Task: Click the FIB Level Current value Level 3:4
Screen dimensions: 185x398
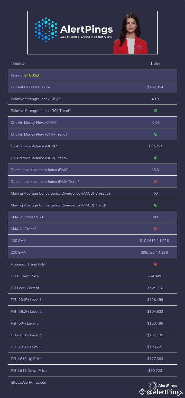Action: 155,288
